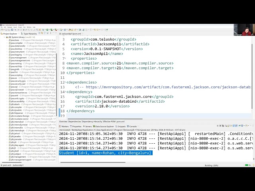Click Display Selected Console icon
The width and height of the screenshot is (255, 191).
(242, 126)
